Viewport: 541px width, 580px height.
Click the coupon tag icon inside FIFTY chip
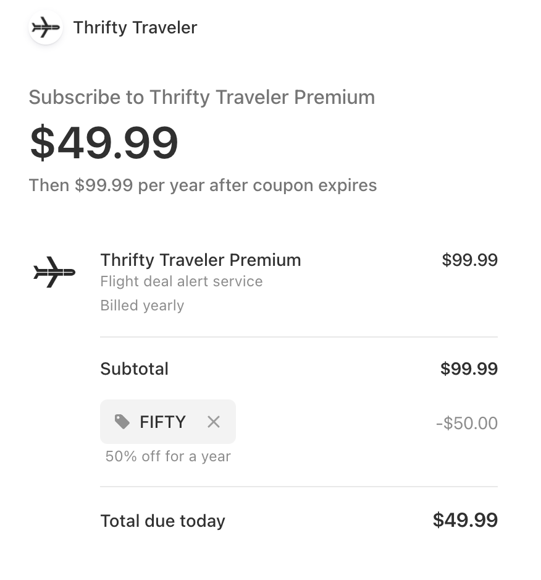click(x=122, y=422)
